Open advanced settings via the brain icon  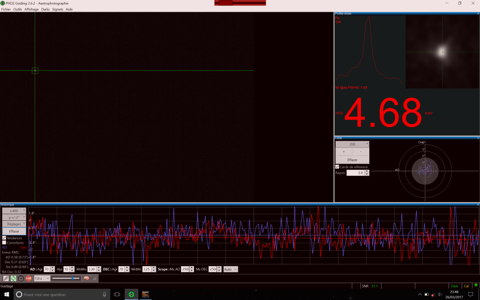(87, 278)
